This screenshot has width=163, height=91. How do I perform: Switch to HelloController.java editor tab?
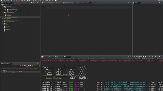pyautogui.click(x=69, y=3)
